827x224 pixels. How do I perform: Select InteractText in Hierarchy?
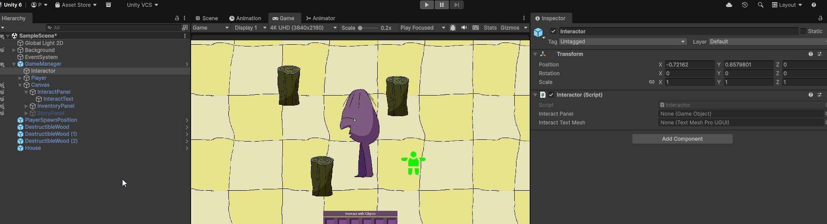[x=58, y=99]
